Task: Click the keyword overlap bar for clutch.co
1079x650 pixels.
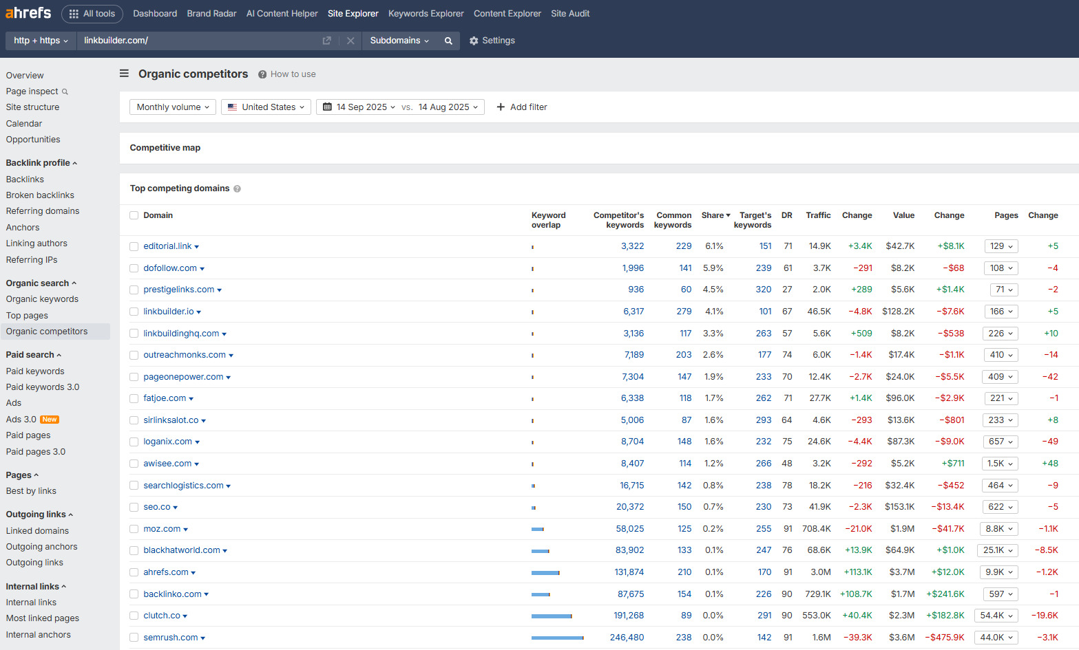Action: [552, 616]
